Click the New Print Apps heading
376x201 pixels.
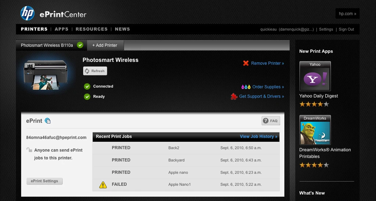click(x=316, y=51)
